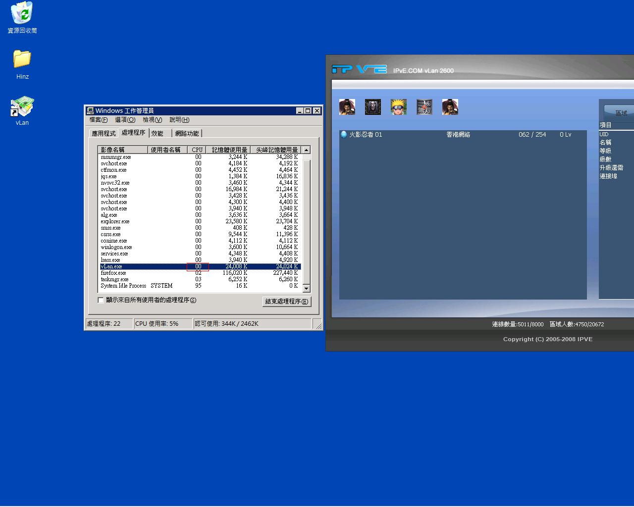Select the dark-faced Warcraft game icon
The image size is (634, 507).
[372, 107]
